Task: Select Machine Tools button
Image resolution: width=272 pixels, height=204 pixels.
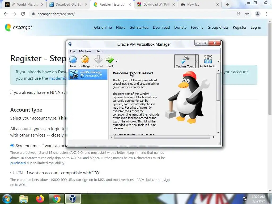Action: tap(185, 61)
